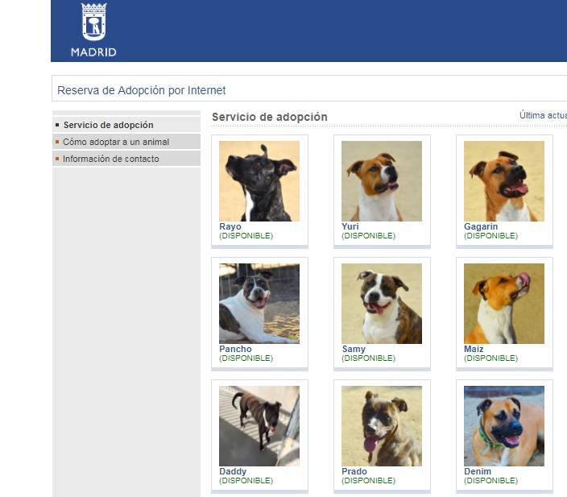Click the DISPONIBLE status under Yuri

pyautogui.click(x=369, y=236)
